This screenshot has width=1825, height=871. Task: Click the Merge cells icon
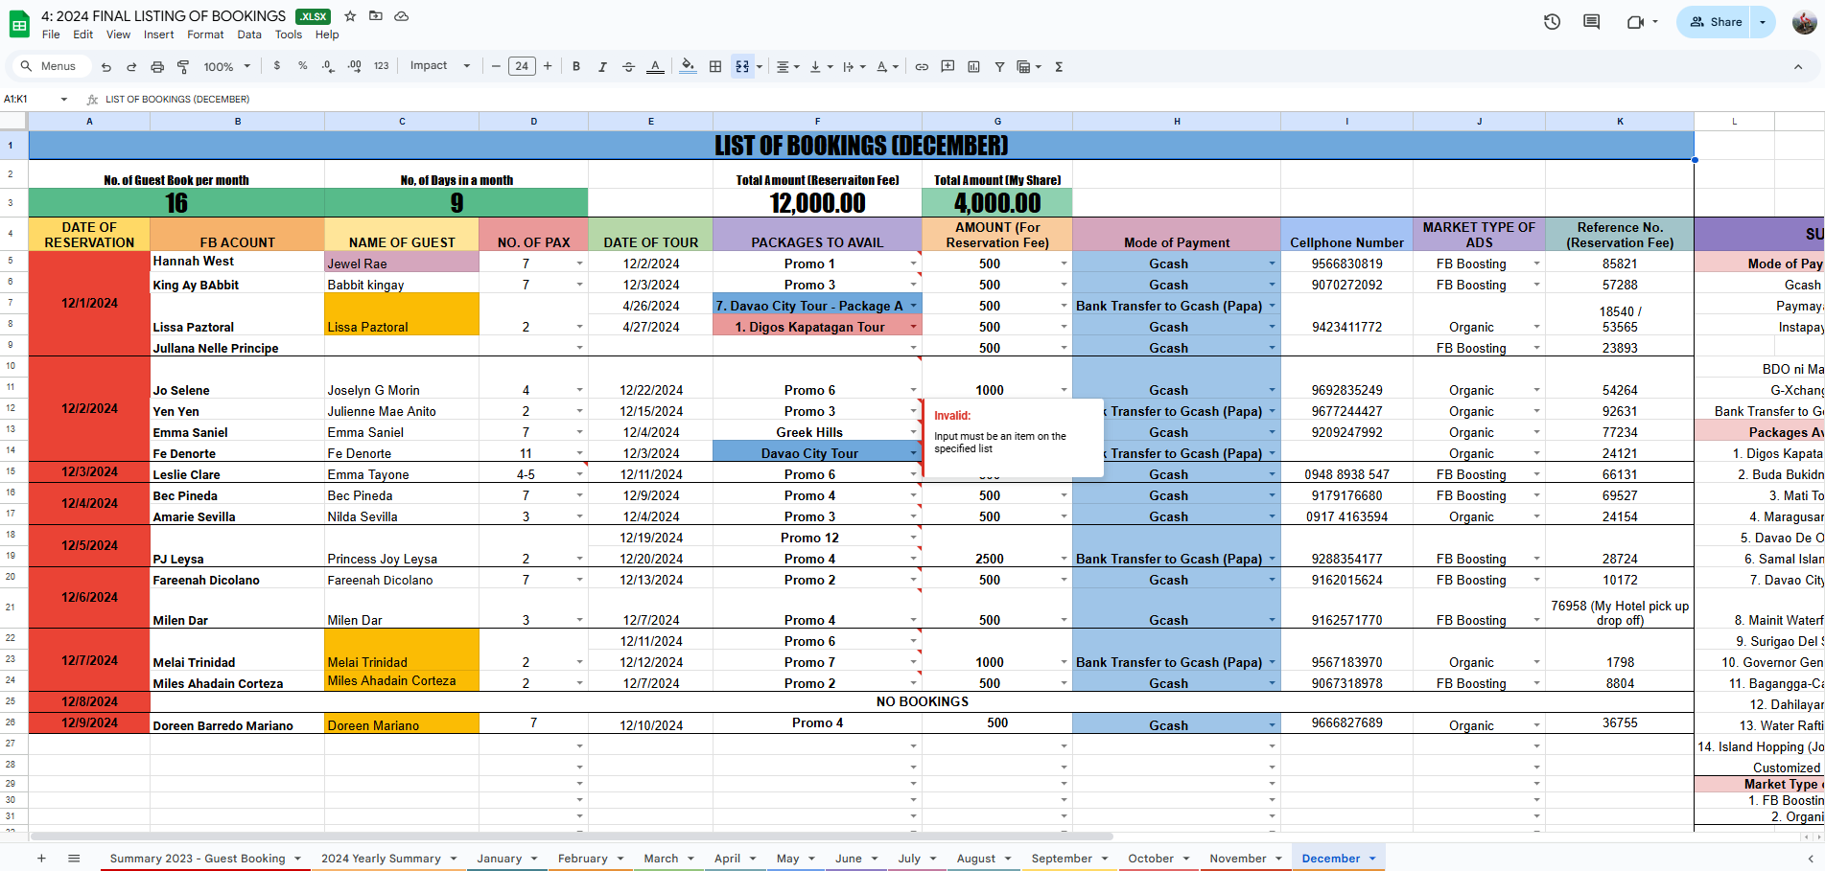pyautogui.click(x=742, y=66)
